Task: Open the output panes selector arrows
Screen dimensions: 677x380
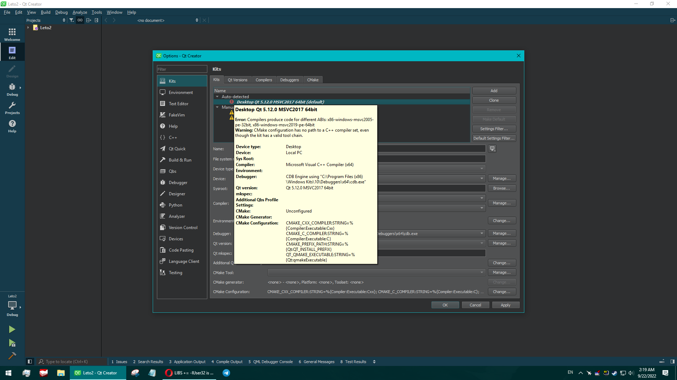Action: pos(374,362)
